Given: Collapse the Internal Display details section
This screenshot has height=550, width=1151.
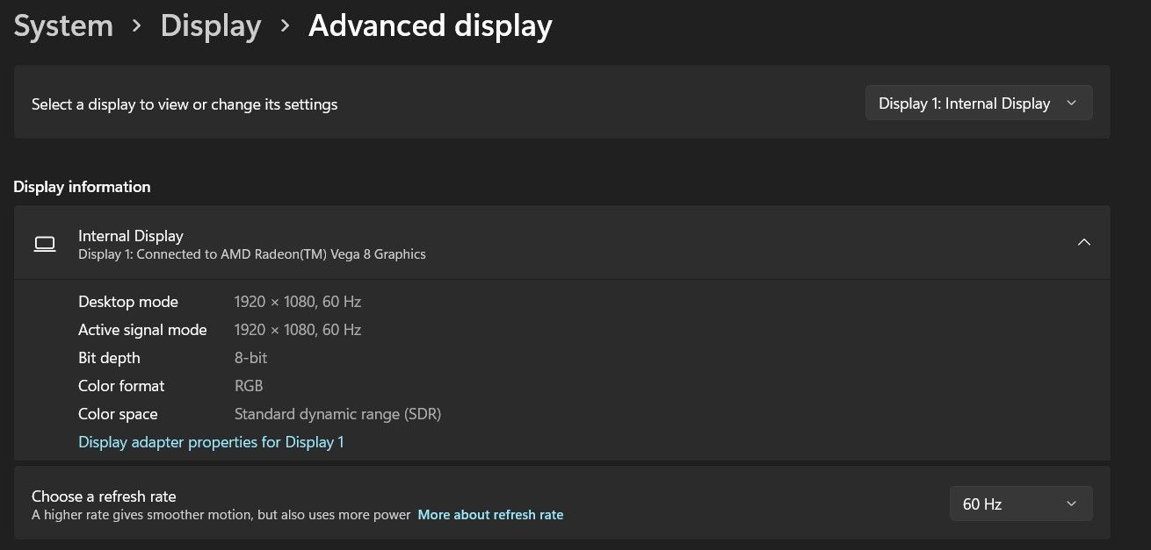Looking at the screenshot, I should [1084, 243].
